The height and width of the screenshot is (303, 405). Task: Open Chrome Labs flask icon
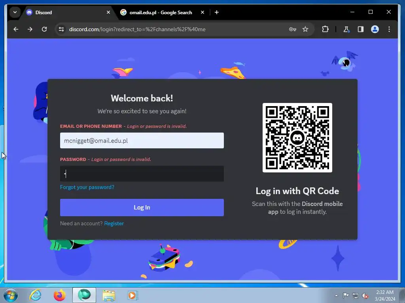(346, 29)
